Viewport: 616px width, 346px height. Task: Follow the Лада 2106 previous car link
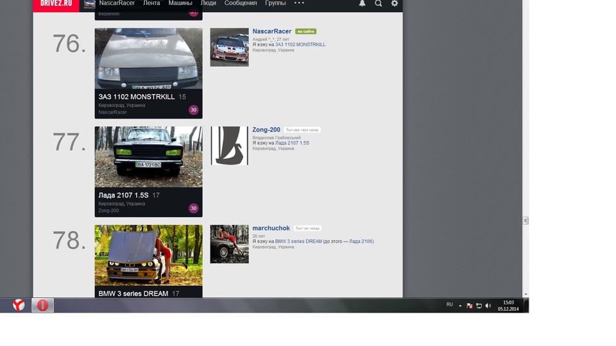[x=361, y=242]
